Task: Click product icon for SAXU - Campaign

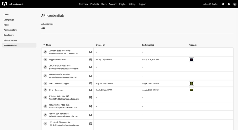Action: point(191,90)
